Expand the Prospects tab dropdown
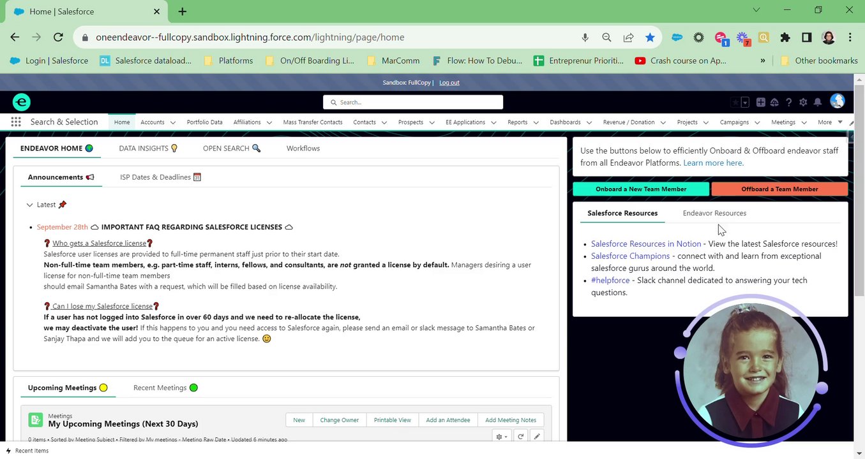Screen dimensions: 865x459 432,122
